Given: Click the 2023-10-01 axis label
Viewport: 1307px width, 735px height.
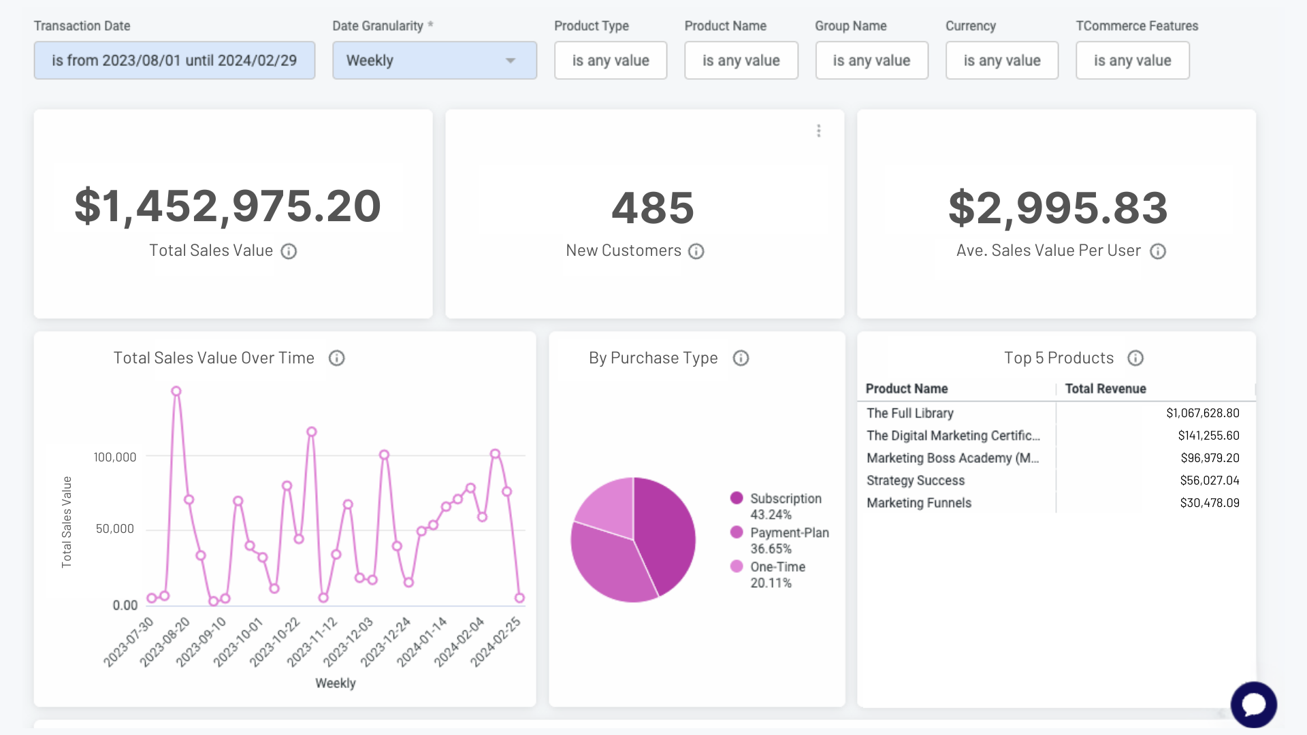Looking at the screenshot, I should click(237, 642).
